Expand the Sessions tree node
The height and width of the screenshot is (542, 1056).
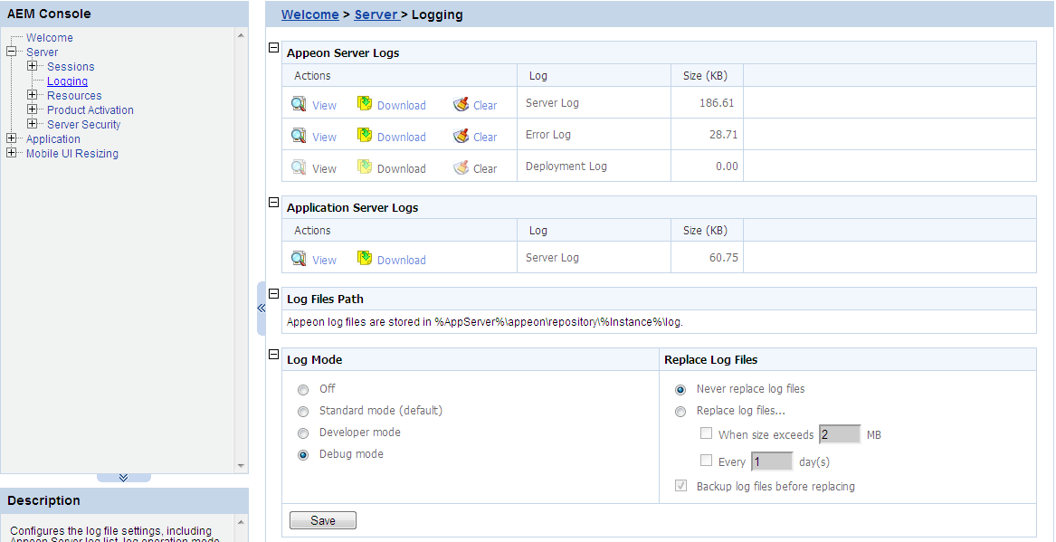(x=32, y=66)
